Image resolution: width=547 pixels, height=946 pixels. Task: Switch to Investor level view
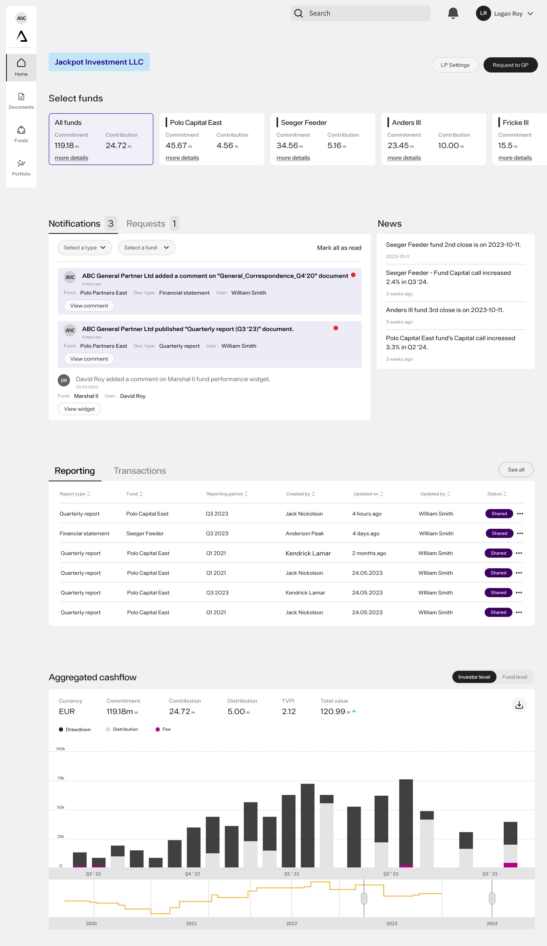click(x=474, y=677)
